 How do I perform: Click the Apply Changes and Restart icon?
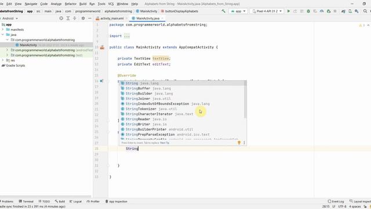(295, 11)
